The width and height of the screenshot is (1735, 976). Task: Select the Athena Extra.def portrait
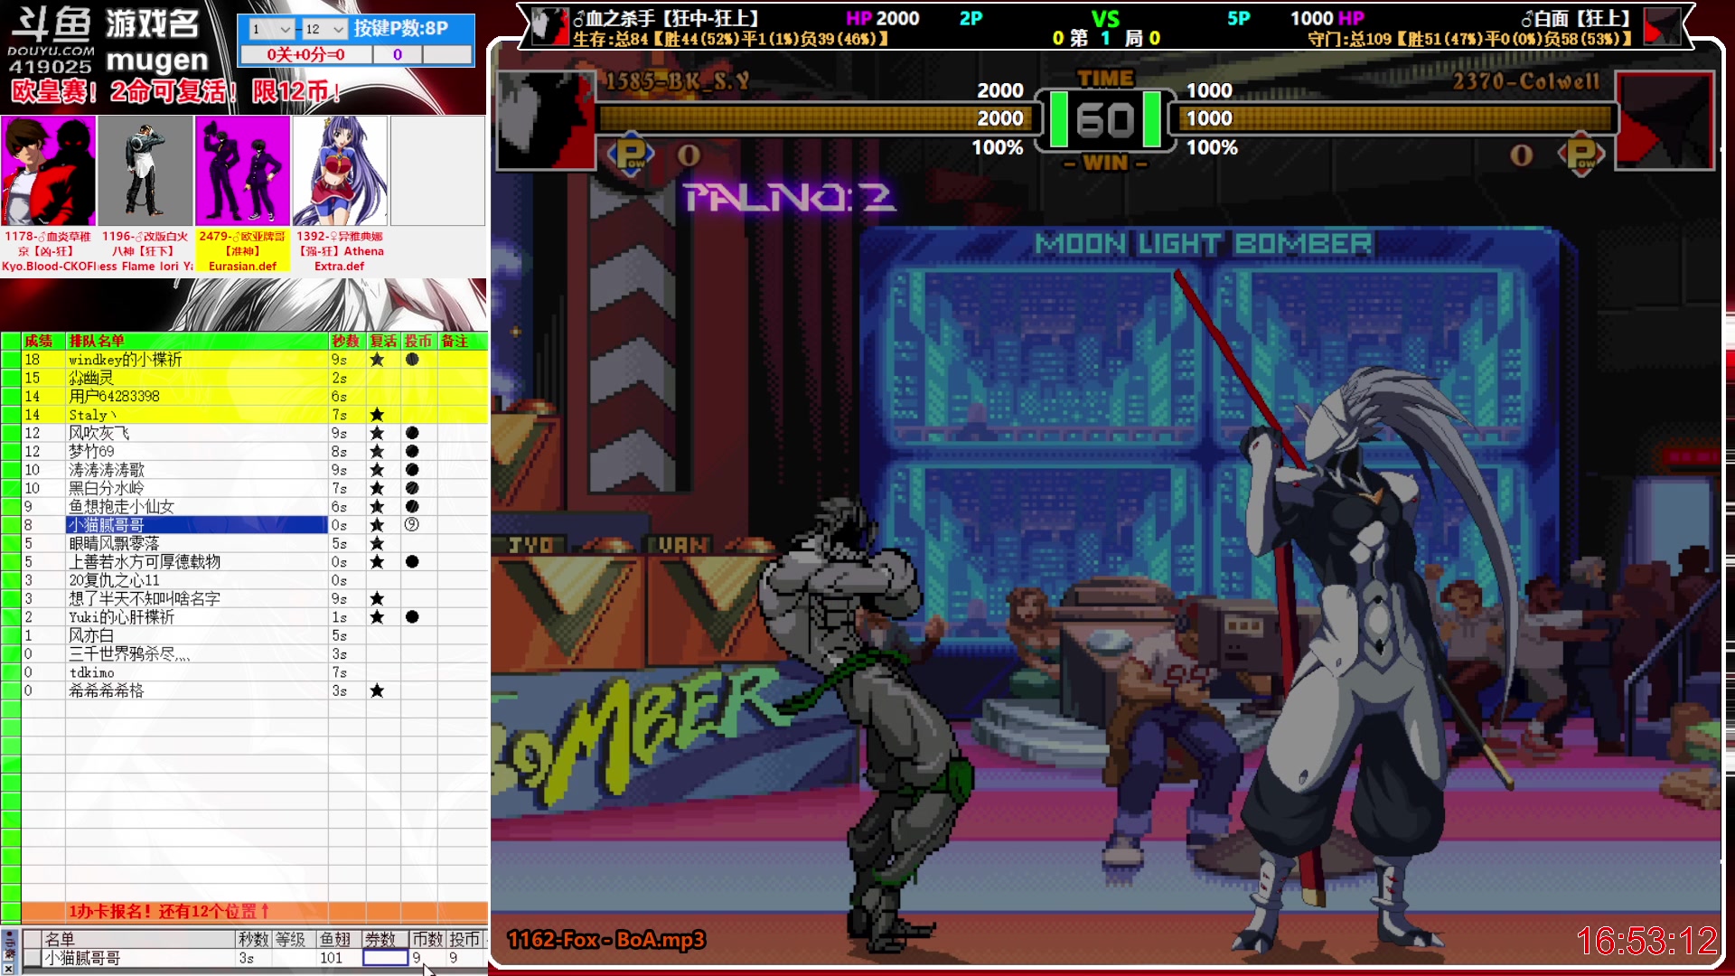click(x=340, y=170)
